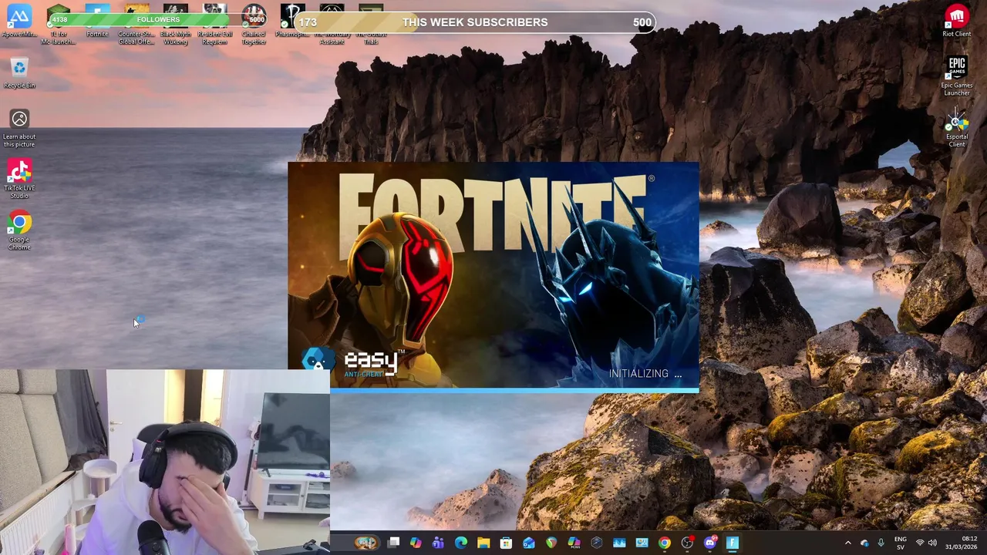
Task: Open Chained Together desktop icon
Action: 254,25
